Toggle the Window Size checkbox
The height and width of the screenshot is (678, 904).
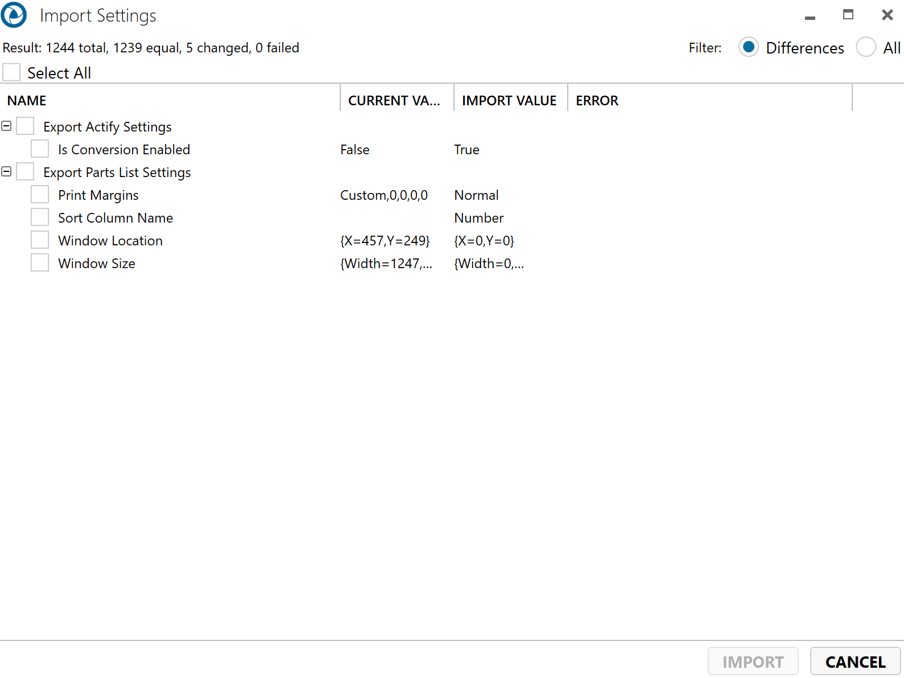tap(40, 263)
